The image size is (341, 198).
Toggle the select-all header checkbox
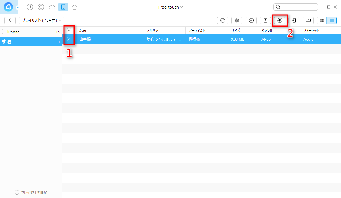tap(69, 30)
